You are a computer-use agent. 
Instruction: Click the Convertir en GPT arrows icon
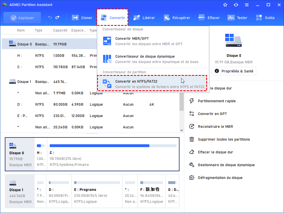192,114
